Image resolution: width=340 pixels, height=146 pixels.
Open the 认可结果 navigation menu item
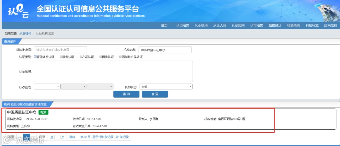[257, 25]
